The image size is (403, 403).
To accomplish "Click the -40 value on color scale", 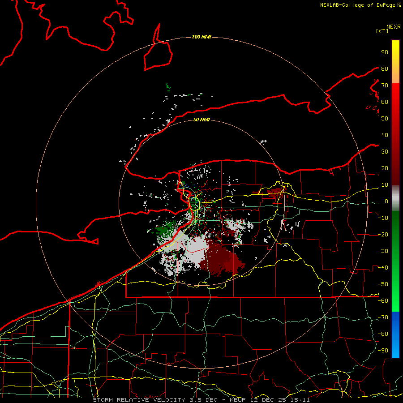I will pyautogui.click(x=383, y=268).
